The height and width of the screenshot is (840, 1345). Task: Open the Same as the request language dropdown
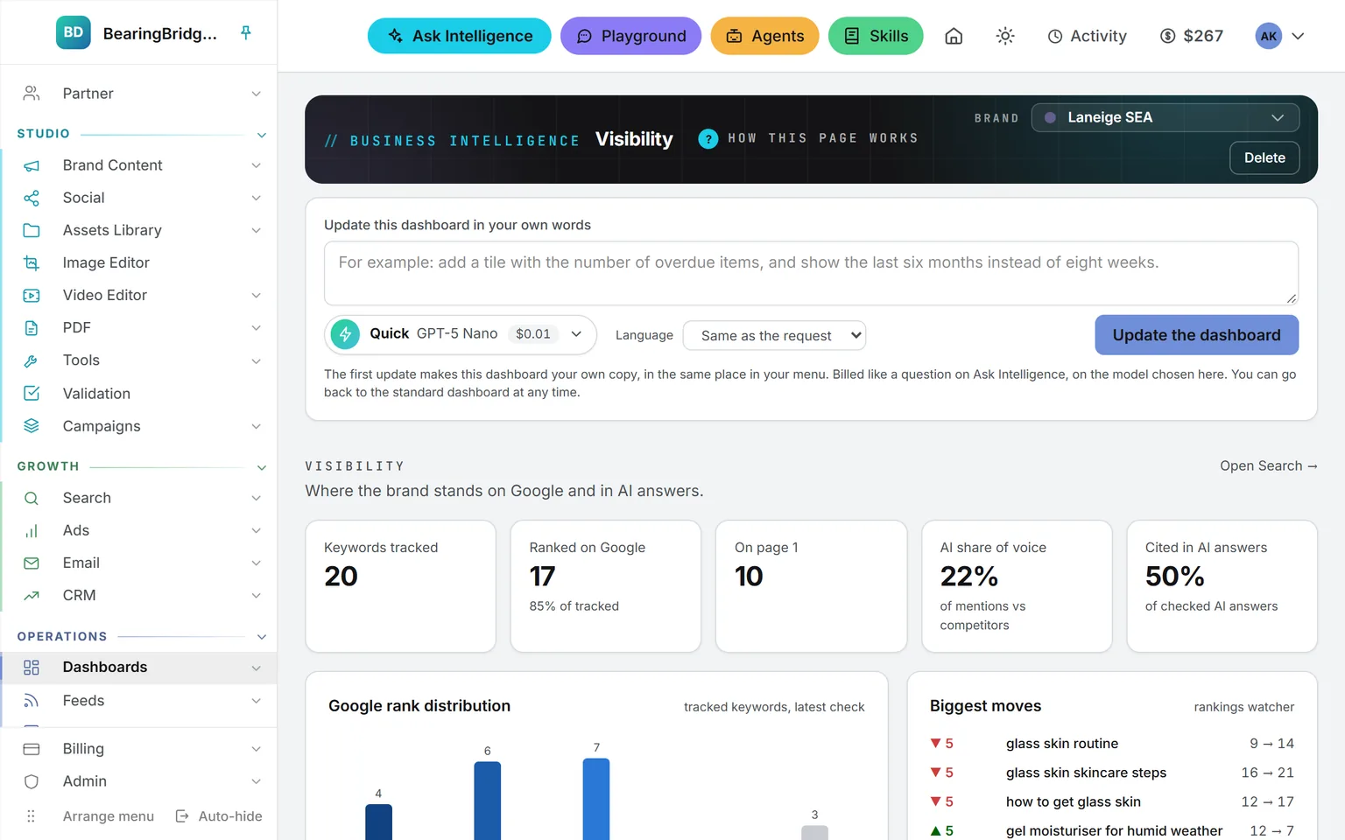[x=774, y=335]
